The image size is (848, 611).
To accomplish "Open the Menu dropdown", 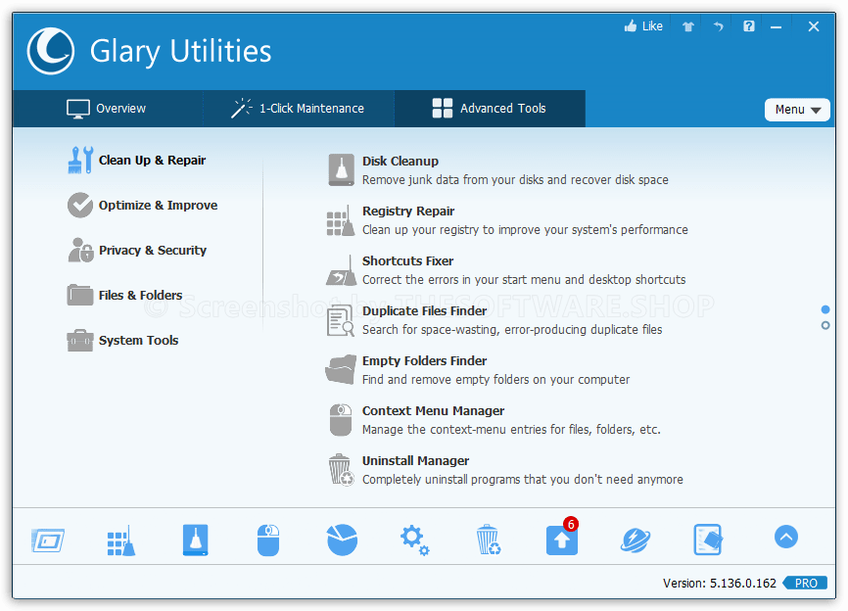I will (797, 110).
